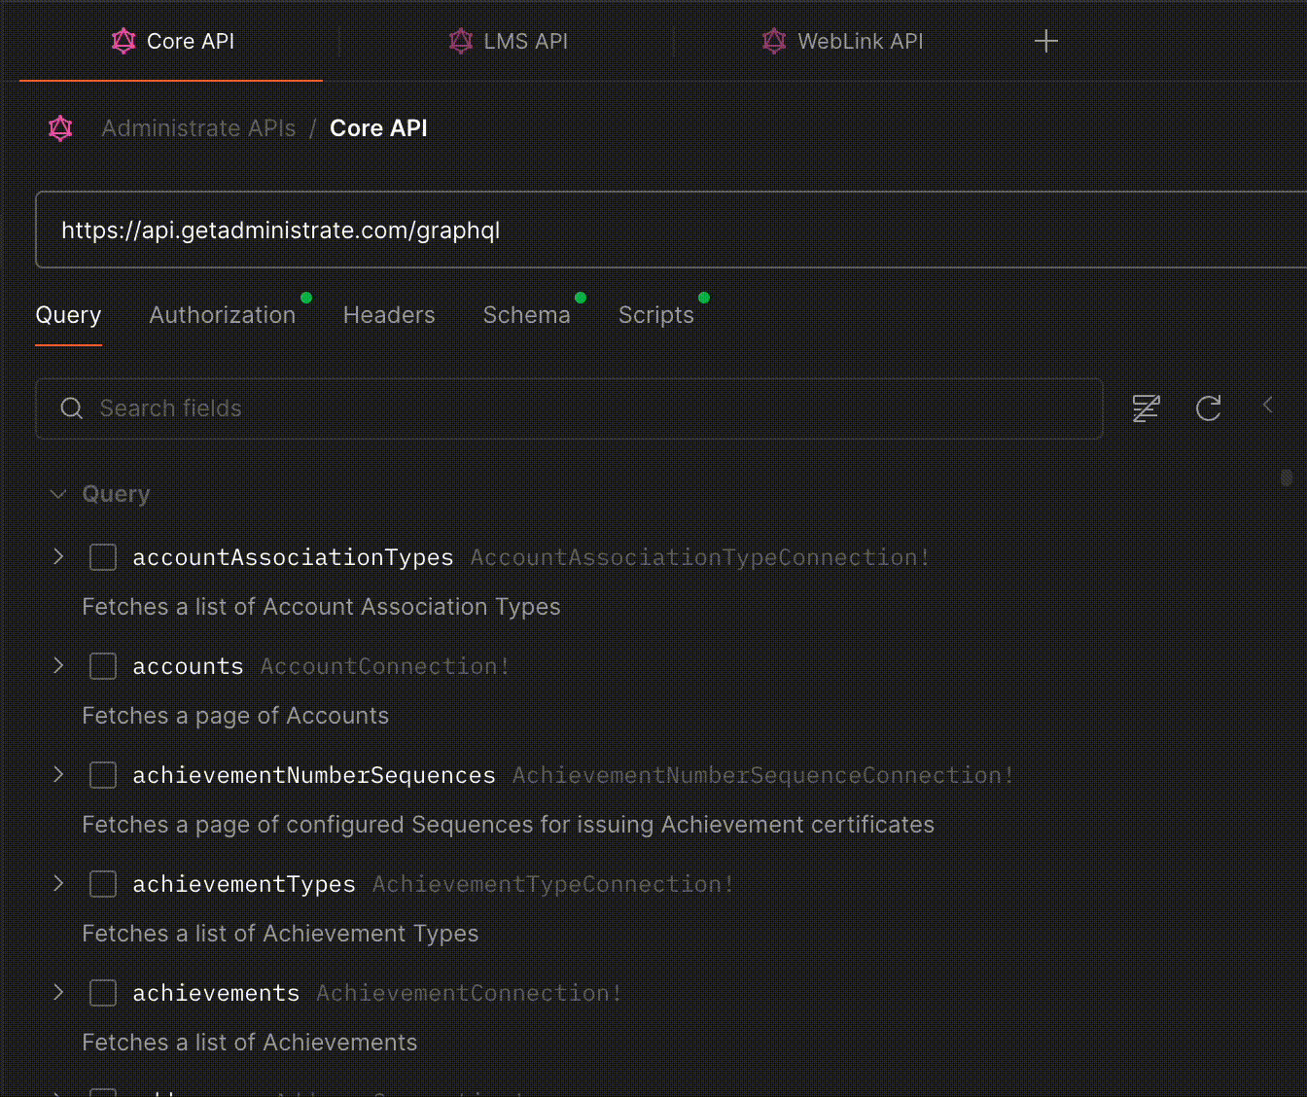
Task: Click the Core API breadcrumb title
Action: 378,128
